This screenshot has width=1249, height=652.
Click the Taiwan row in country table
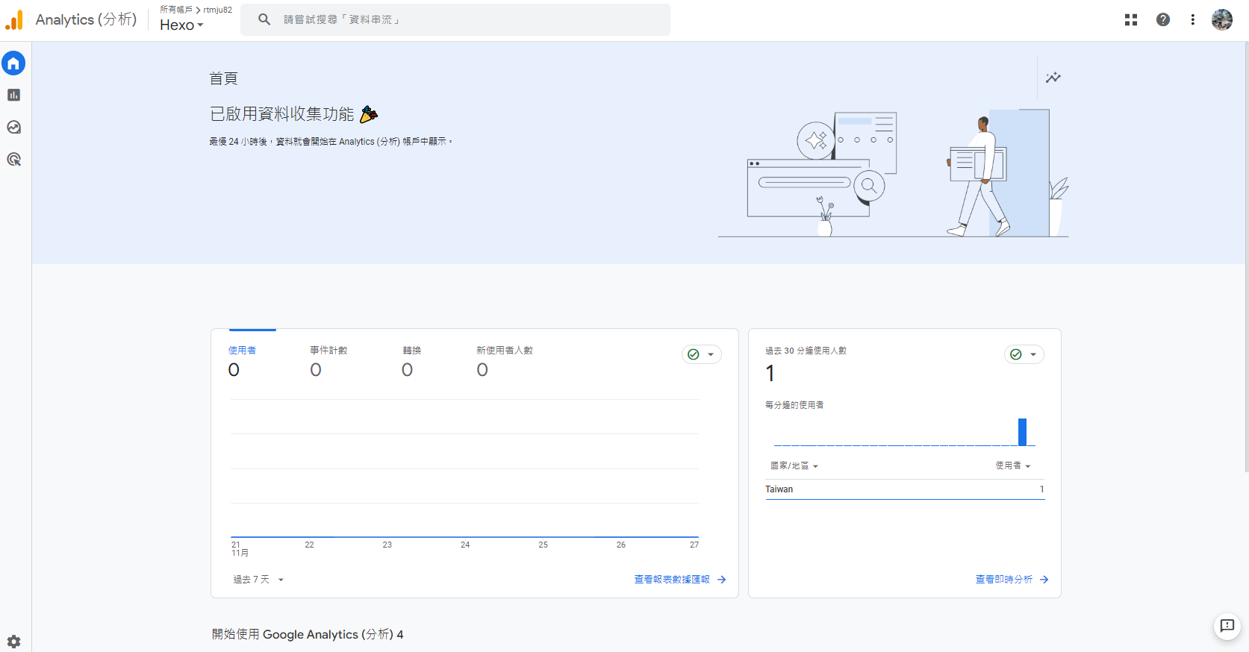(x=905, y=489)
